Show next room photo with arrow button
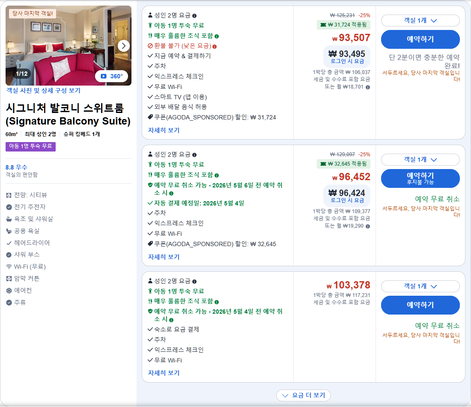This screenshot has width=471, height=407. point(123,46)
